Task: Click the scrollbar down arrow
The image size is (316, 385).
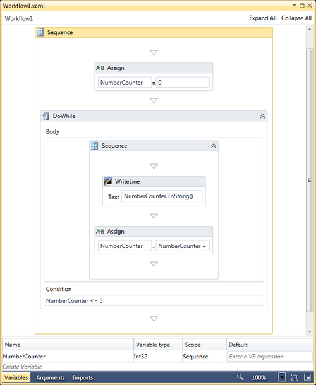Action: 310,332
